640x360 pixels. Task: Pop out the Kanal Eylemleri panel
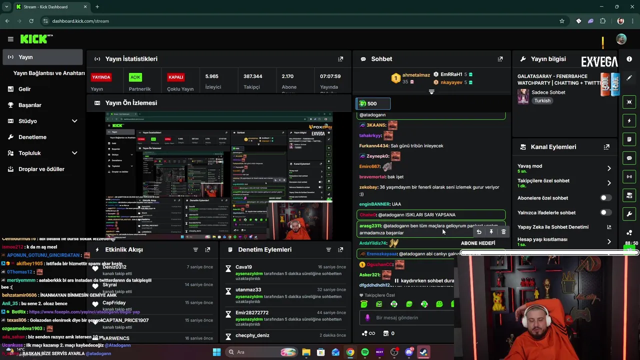606,147
